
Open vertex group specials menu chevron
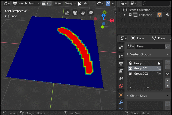(x=168, y=74)
